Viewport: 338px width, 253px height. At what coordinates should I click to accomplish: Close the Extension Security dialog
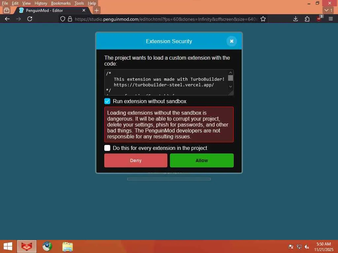click(x=231, y=41)
